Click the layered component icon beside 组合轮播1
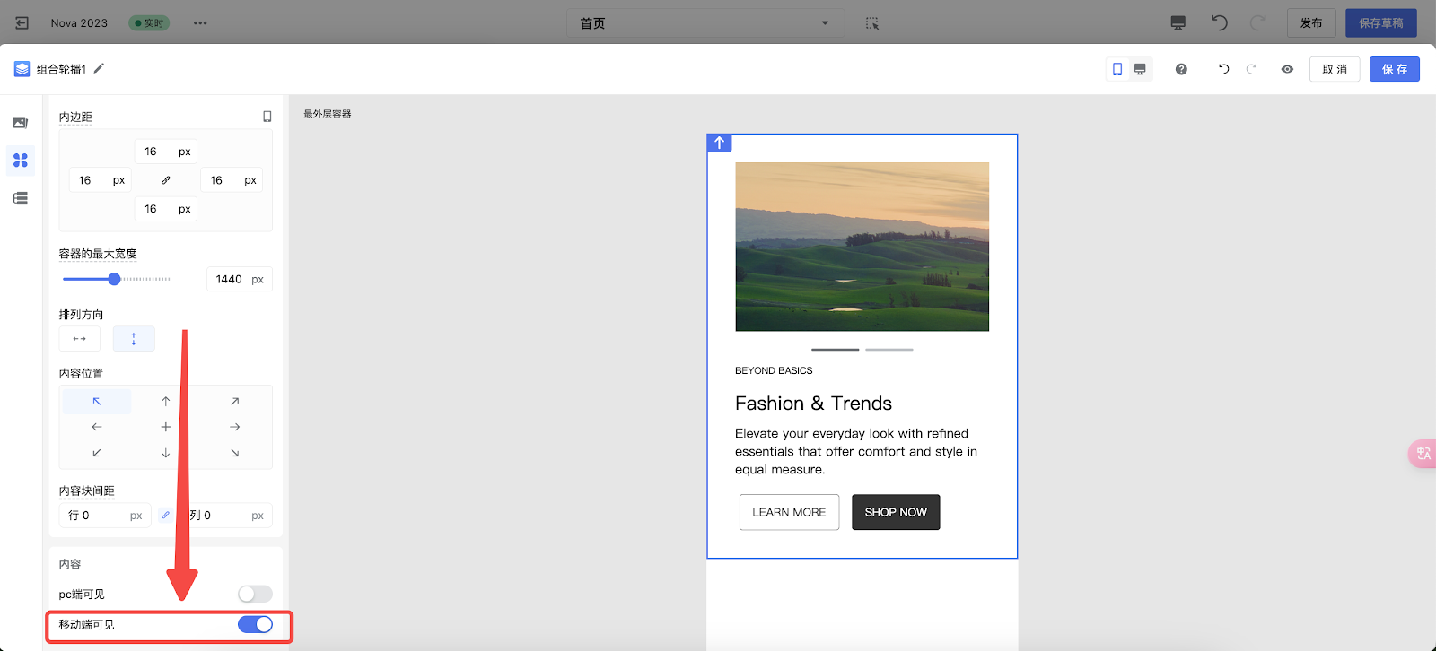The image size is (1436, 651). pos(22,69)
